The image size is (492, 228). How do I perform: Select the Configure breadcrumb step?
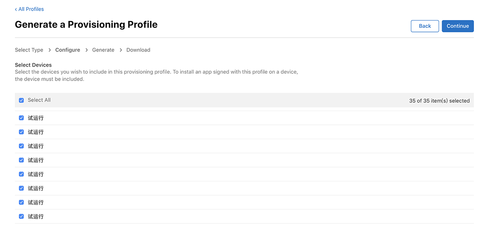[68, 50]
